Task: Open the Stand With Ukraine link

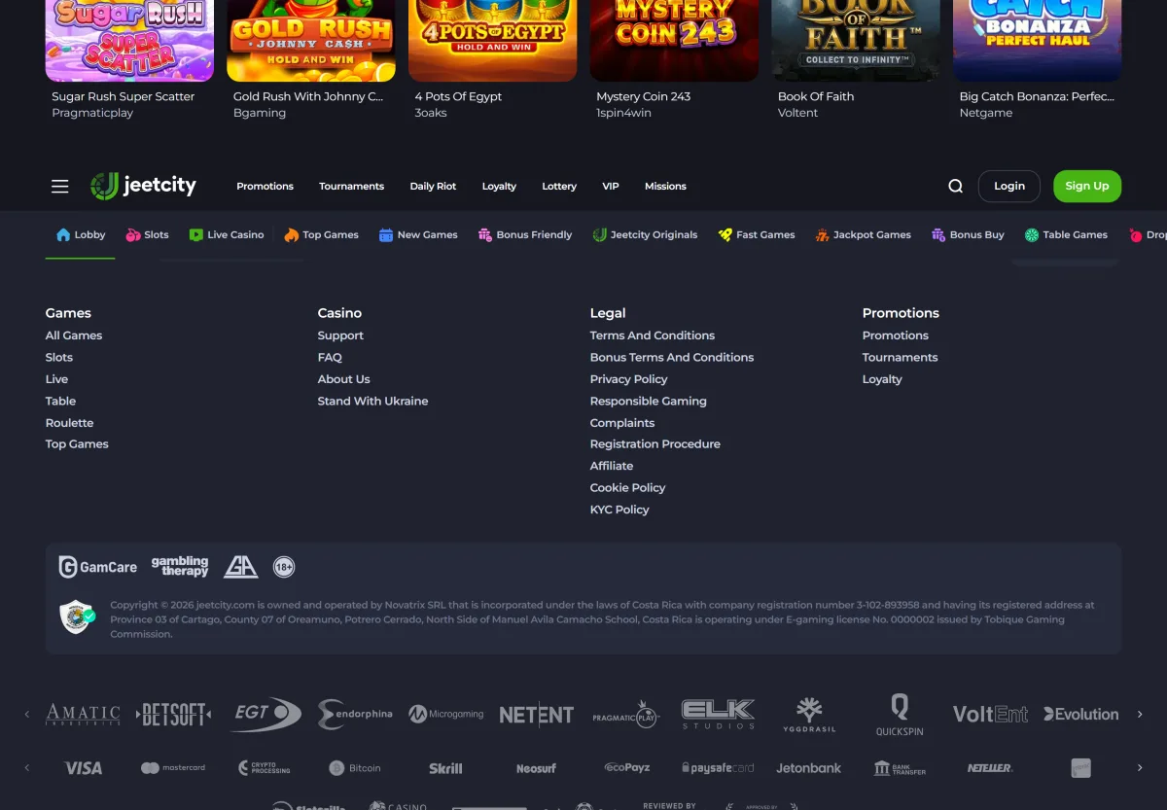Action: coord(372,401)
